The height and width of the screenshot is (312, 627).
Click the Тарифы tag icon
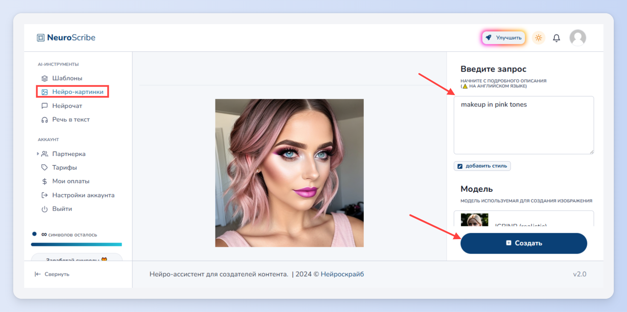(x=44, y=168)
